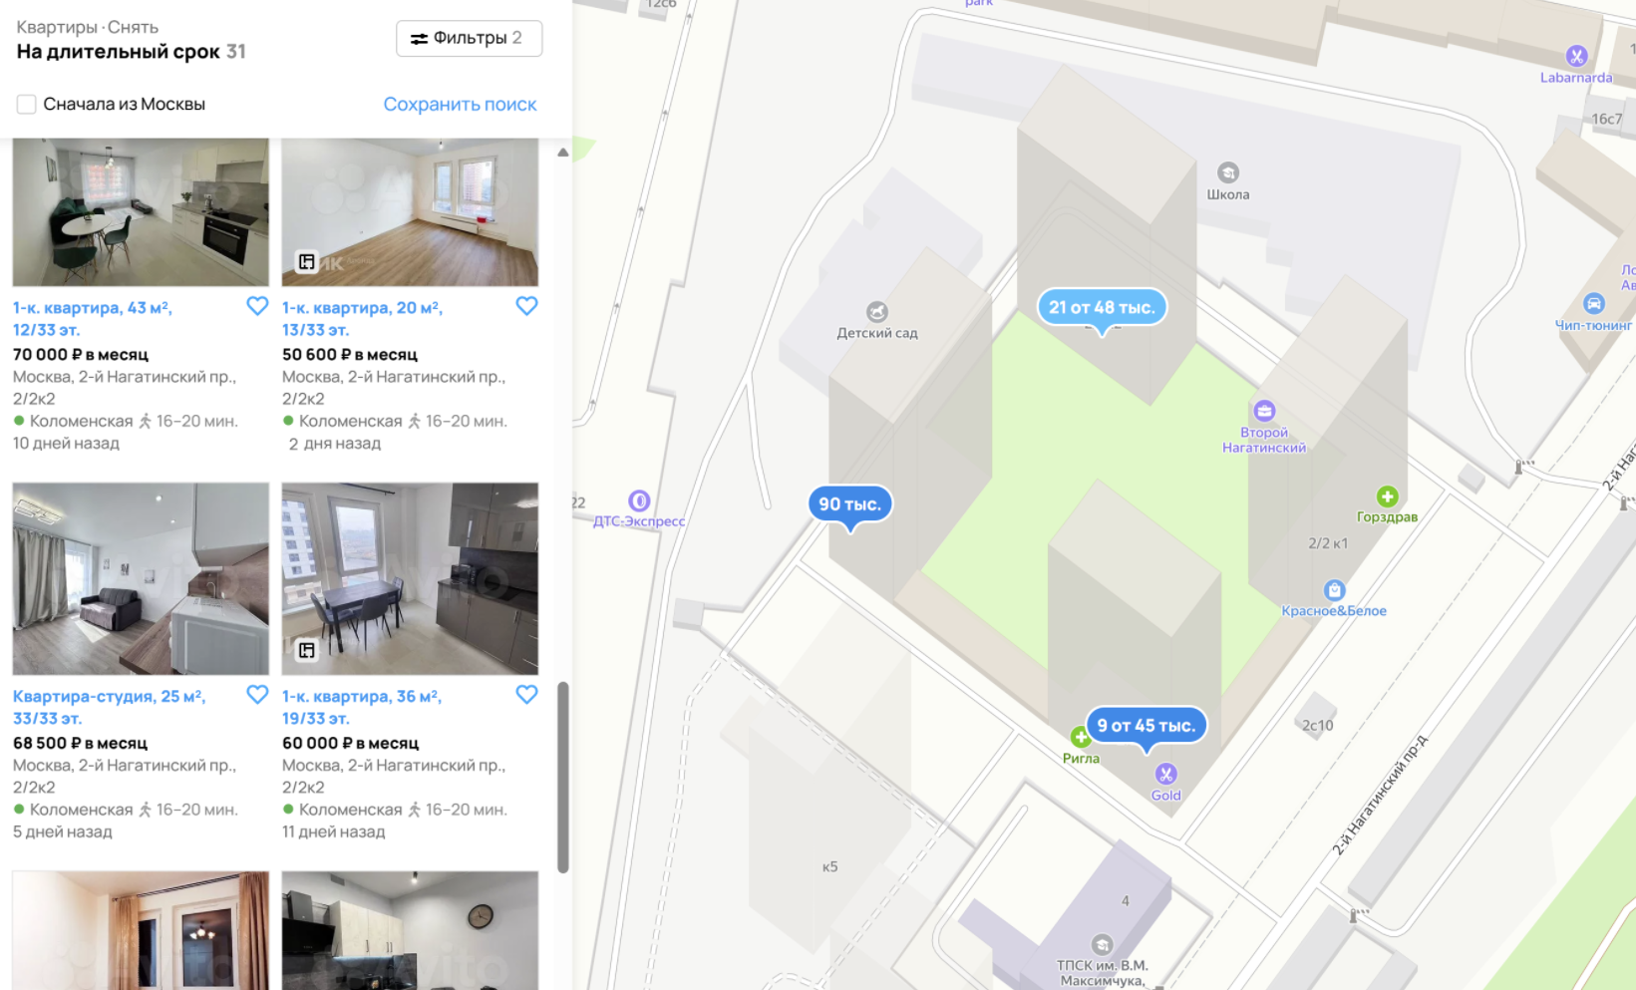Favorite the 43 m² apartment with heart icon
Viewport: 1636px width, 990px height.
pos(257,306)
